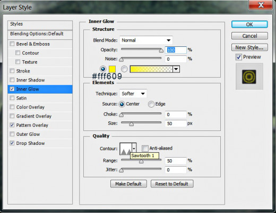Open the gradient picker dropdown arrow
Image resolution: width=276 pixels, height=213 pixels.
click(176, 69)
